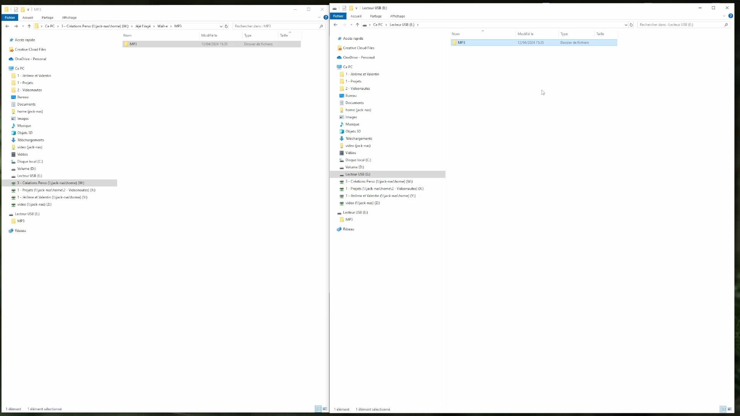Click Ce PC breadcrumb in right address bar
This screenshot has width=740, height=416.
378,25
